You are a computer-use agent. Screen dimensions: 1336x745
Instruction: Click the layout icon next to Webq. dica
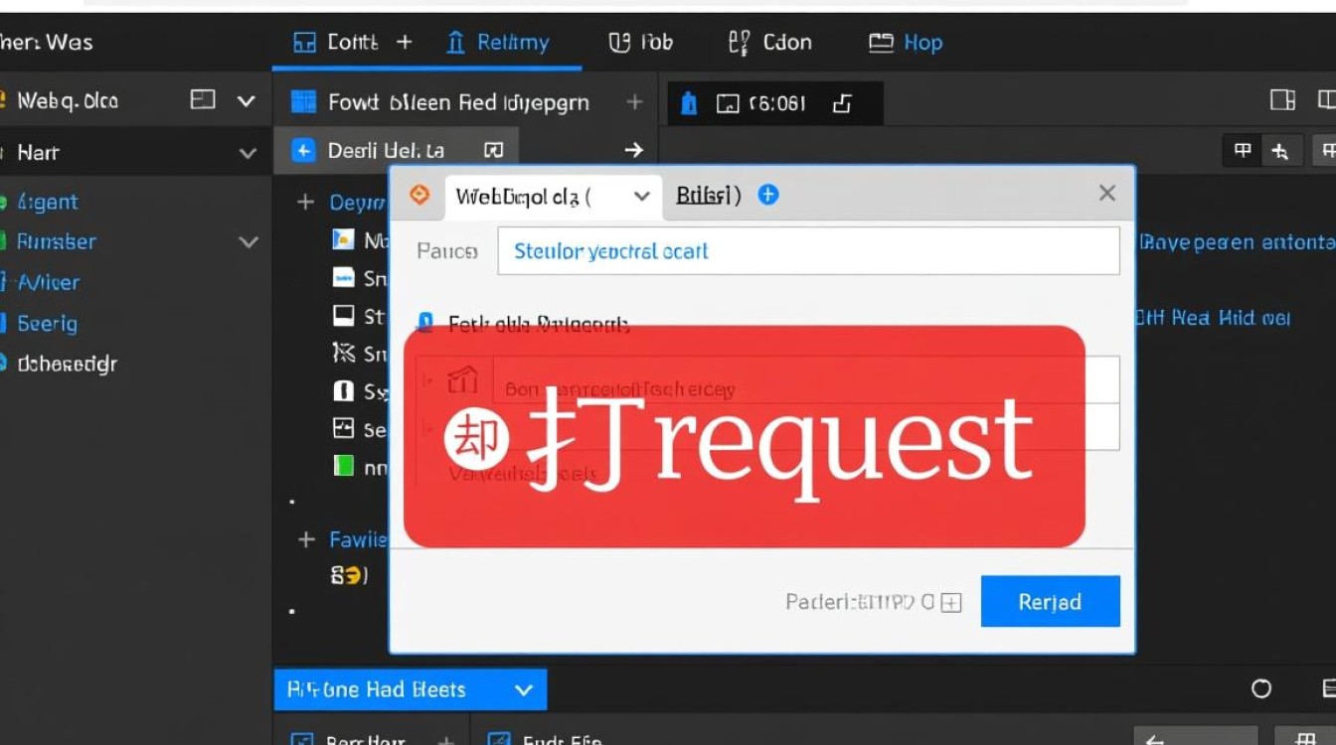(x=203, y=99)
